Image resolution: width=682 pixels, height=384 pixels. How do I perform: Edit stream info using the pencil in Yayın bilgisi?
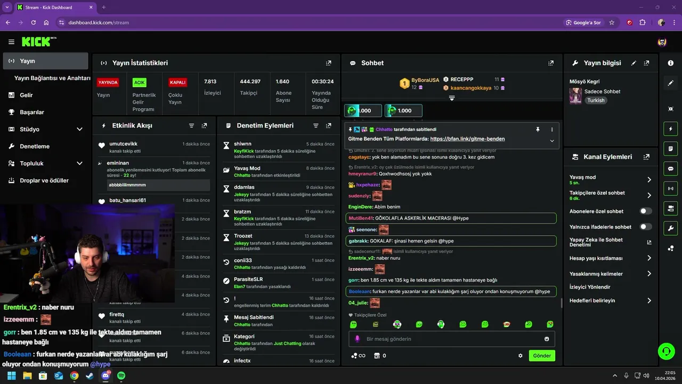tap(634, 63)
